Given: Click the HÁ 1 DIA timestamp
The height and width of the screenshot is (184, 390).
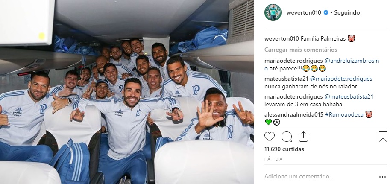Looking at the screenshot, I should pos(273,159).
